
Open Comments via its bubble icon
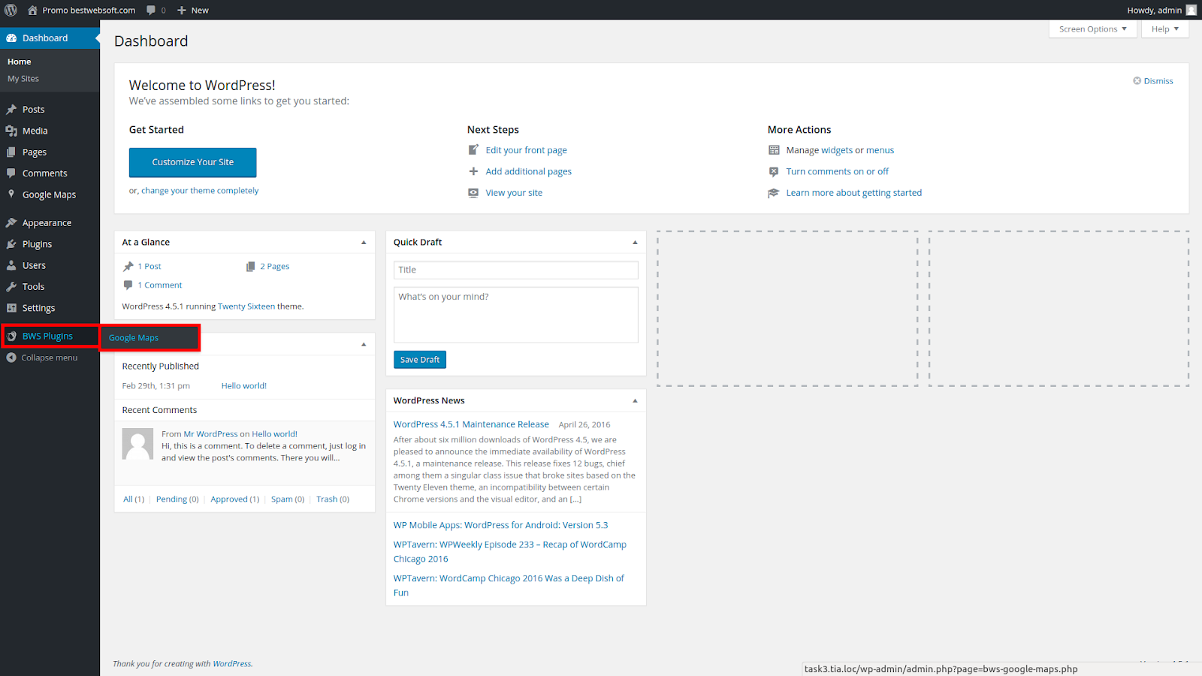[11, 173]
